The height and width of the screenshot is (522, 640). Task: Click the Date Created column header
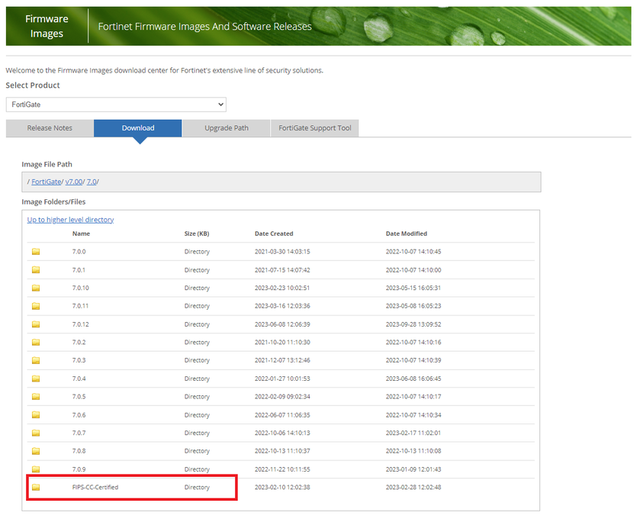coord(274,234)
